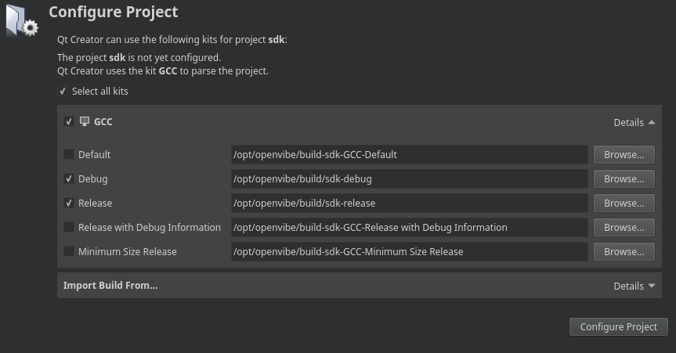Check the Minimum Size Release checkbox
The width and height of the screenshot is (676, 353).
point(69,252)
